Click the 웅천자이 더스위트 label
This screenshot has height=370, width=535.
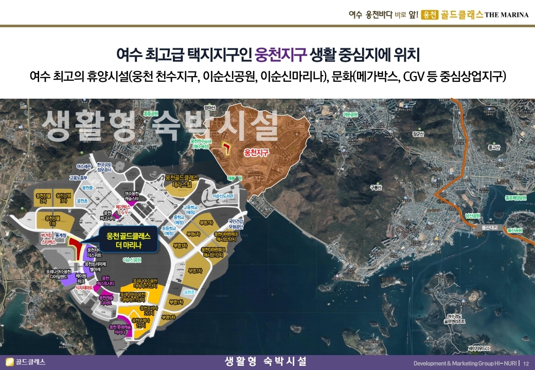tap(95, 252)
